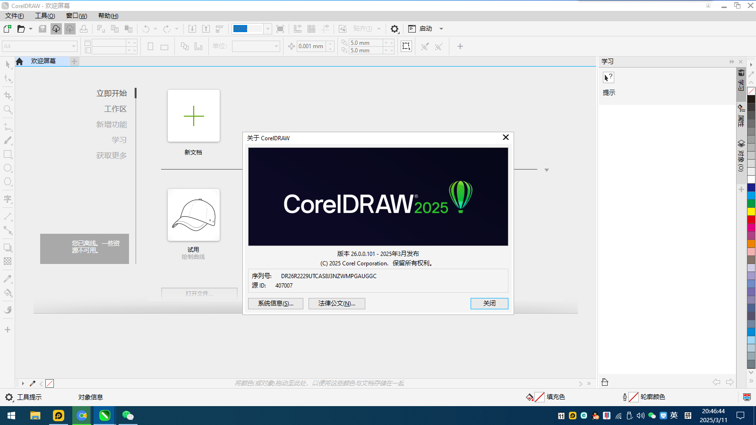Screen dimensions: 756x425
Task: Click the System Info button
Action: click(275, 304)
